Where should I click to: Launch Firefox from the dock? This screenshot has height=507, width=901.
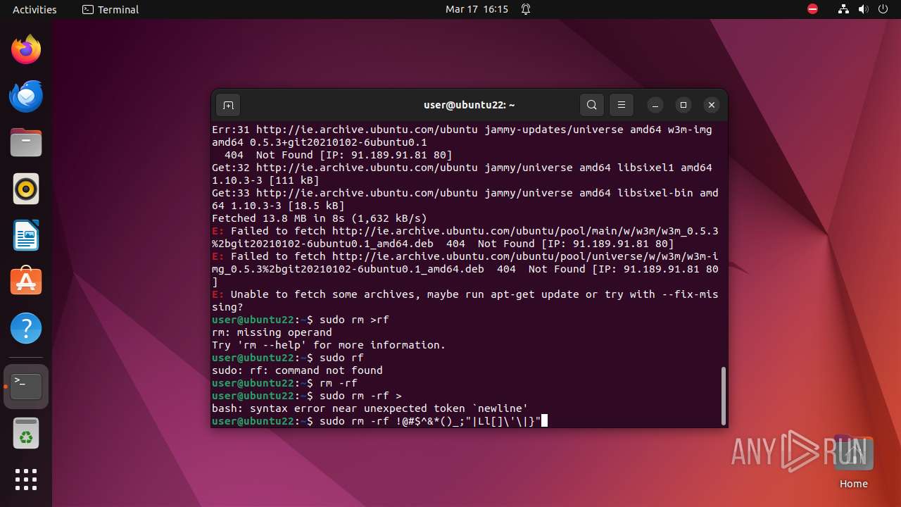26,49
